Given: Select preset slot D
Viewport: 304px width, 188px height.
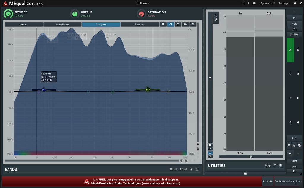Looking at the screenshot, I should [298, 74].
